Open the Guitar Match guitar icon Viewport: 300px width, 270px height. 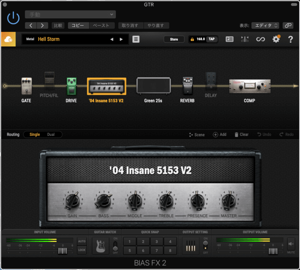click(100, 246)
